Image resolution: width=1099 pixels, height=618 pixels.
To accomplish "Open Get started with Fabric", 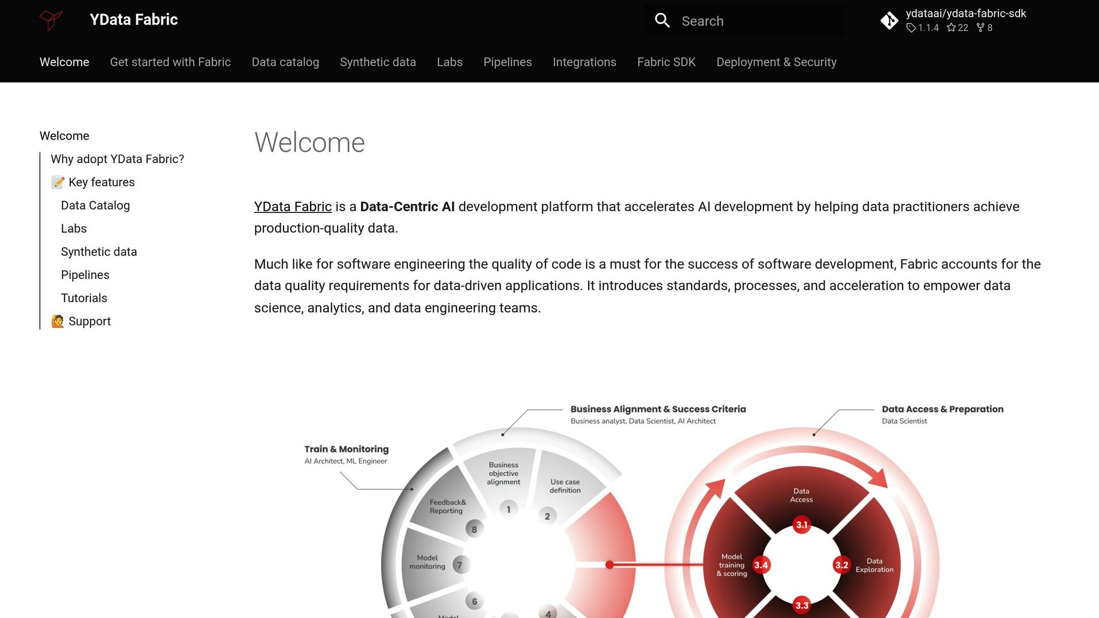I will coord(170,62).
